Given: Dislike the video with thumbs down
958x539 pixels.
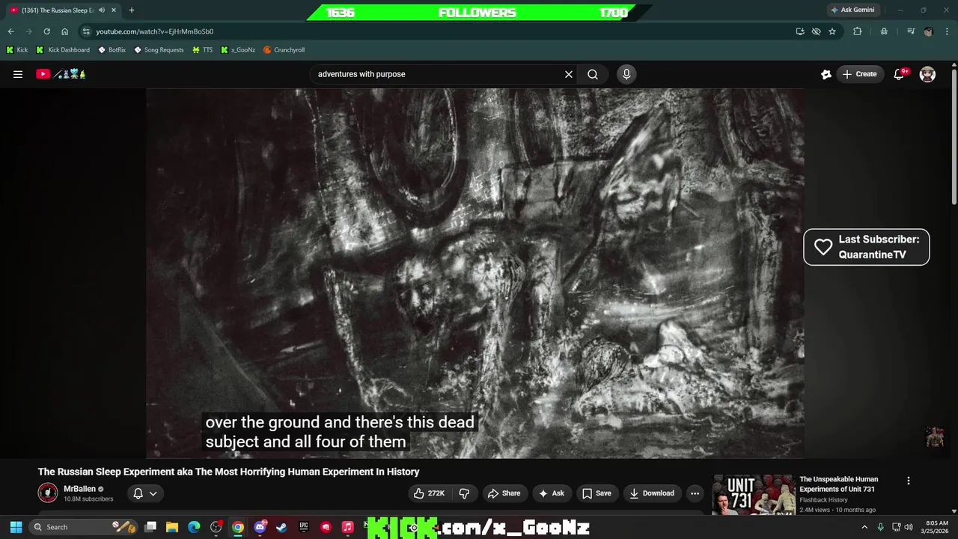Looking at the screenshot, I should pos(464,493).
